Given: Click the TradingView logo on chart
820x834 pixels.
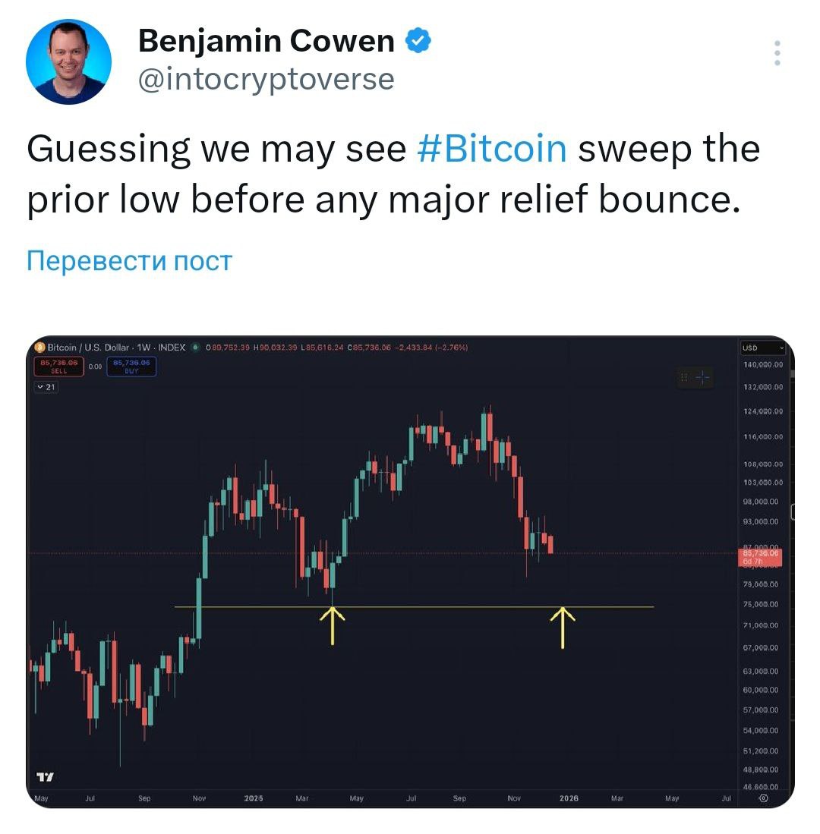Looking at the screenshot, I should tap(46, 777).
